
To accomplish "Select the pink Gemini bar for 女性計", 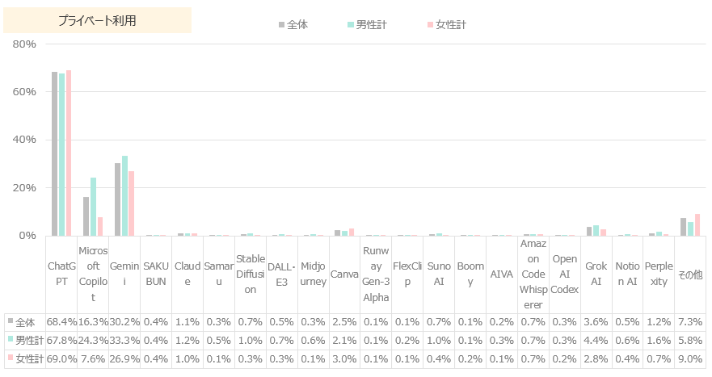I will [131, 203].
